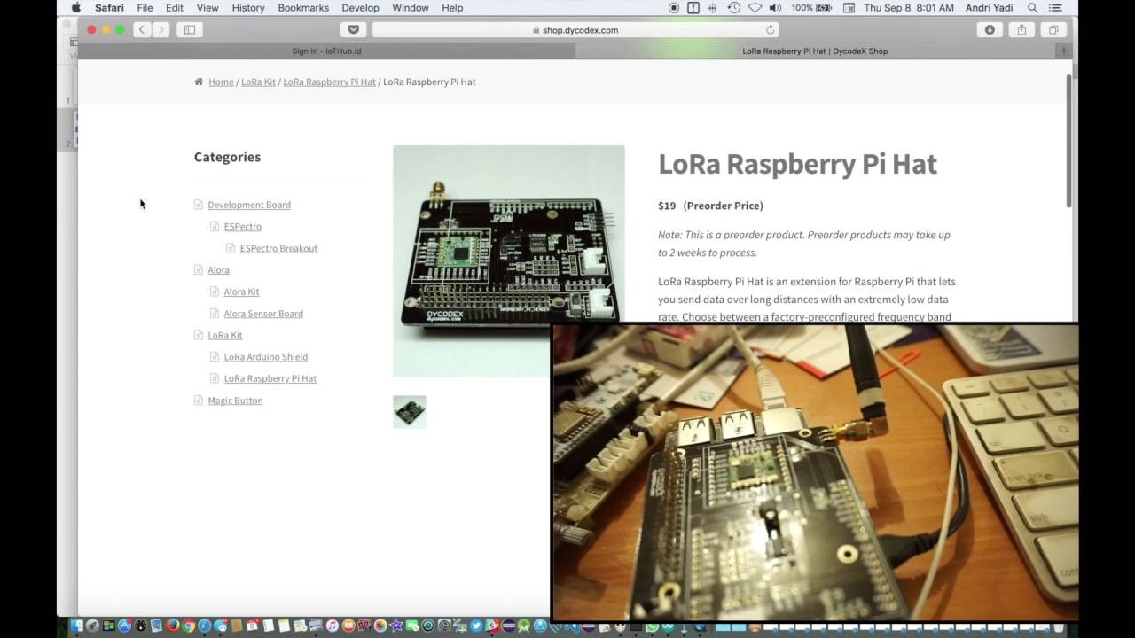This screenshot has height=638, width=1135.
Task: Open the Safari menu
Action: coord(109,8)
